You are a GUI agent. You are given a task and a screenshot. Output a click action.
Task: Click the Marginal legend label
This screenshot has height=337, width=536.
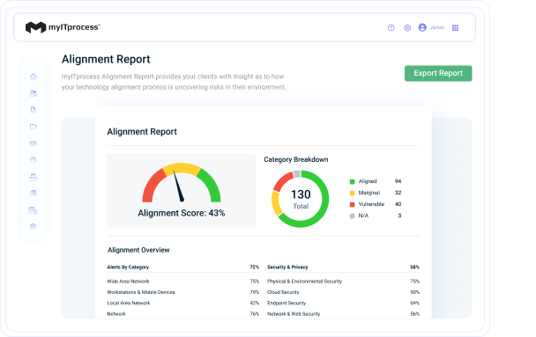point(369,193)
